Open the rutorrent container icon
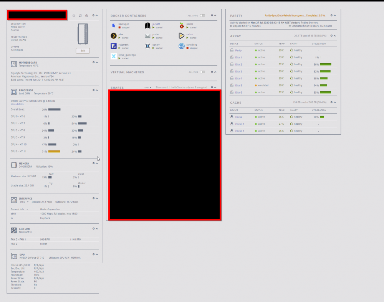 tap(114, 46)
